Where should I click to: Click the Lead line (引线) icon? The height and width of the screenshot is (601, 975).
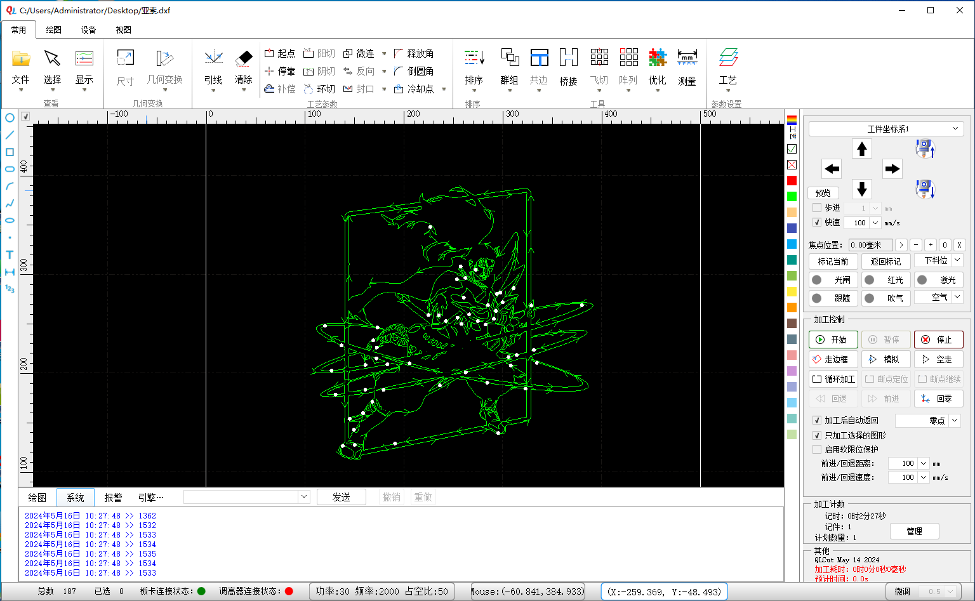tap(213, 58)
